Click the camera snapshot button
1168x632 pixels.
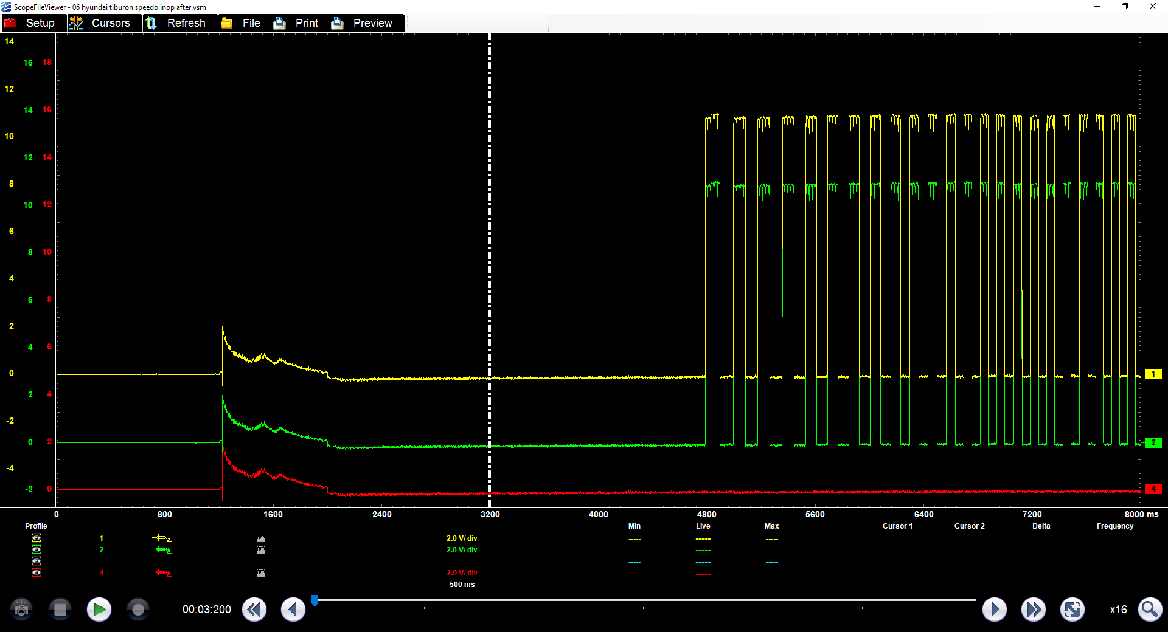coord(21,609)
